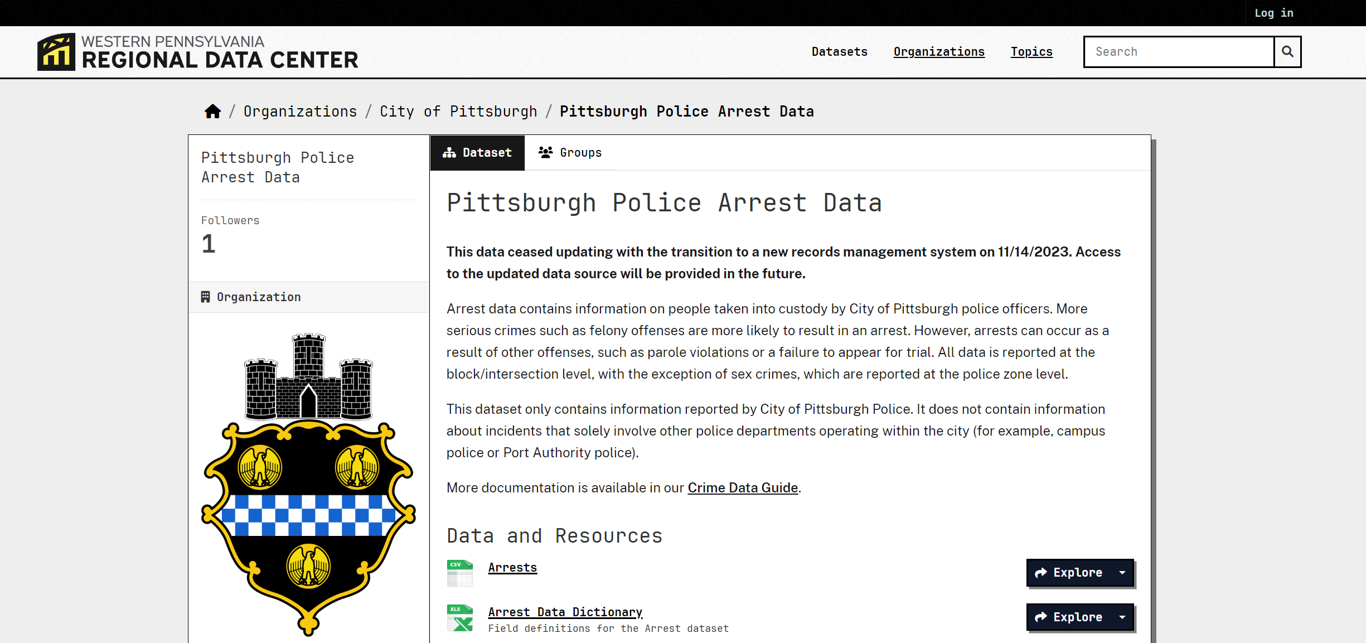Open City of Pittsburgh breadcrumb link

point(458,112)
